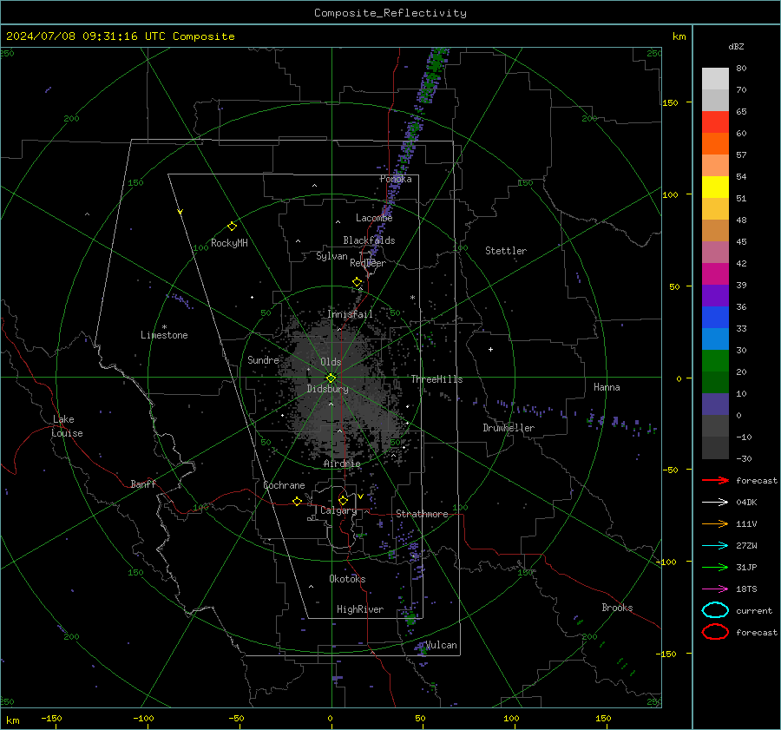Image resolution: width=781 pixels, height=730 pixels.
Task: Select the bright green 30 dBZ swatch
Action: click(715, 360)
